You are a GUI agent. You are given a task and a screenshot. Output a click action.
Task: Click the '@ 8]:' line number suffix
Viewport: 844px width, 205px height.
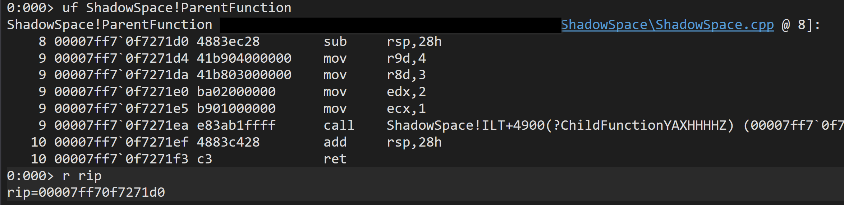[801, 25]
